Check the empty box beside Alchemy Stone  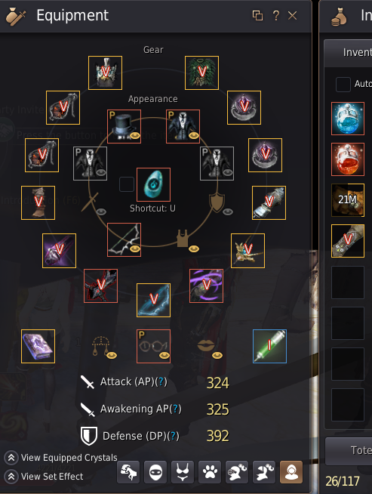pyautogui.click(x=127, y=184)
